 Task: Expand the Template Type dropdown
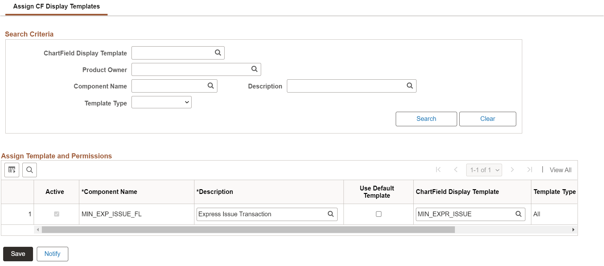(x=161, y=102)
